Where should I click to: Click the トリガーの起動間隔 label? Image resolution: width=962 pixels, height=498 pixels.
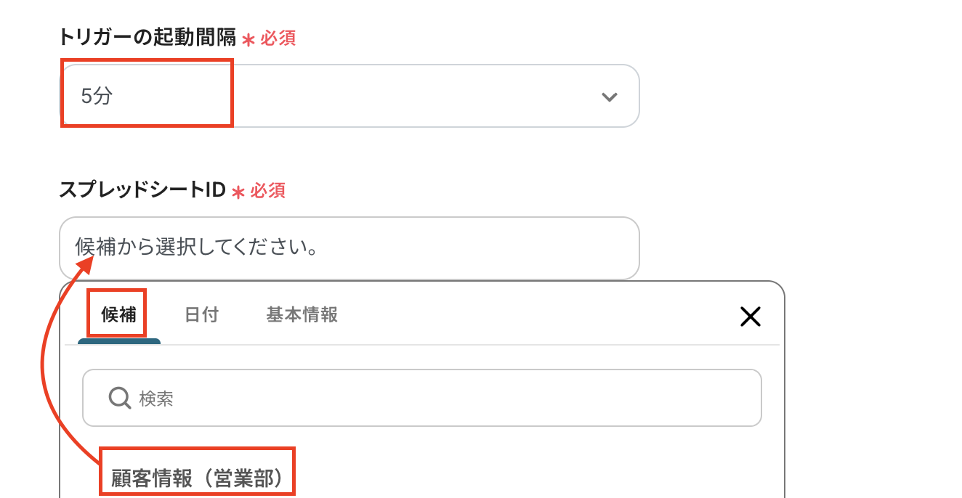pyautogui.click(x=147, y=37)
